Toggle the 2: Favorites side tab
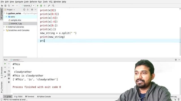 pos(1,87)
